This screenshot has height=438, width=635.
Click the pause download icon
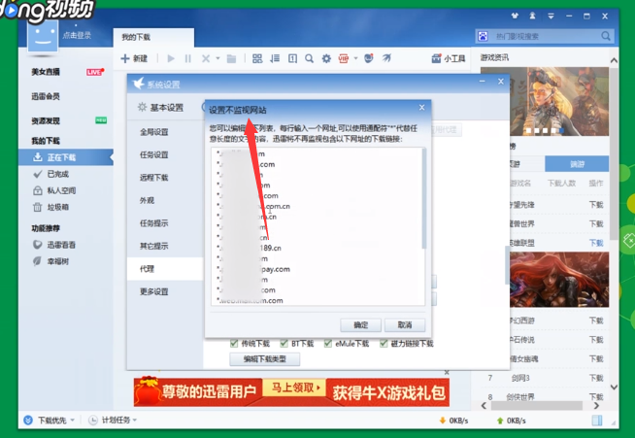coord(188,58)
